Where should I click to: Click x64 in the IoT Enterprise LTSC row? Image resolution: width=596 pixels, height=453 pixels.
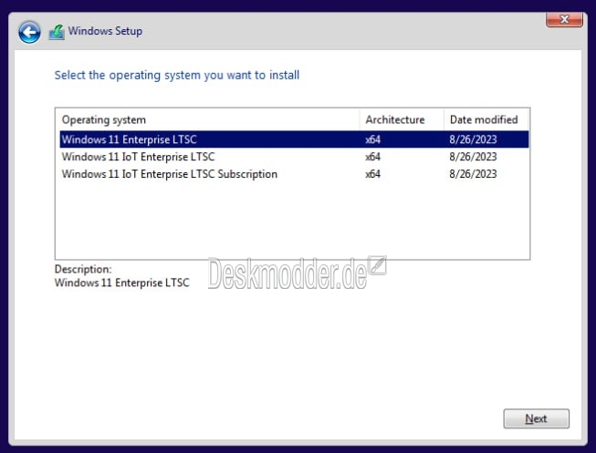click(372, 157)
